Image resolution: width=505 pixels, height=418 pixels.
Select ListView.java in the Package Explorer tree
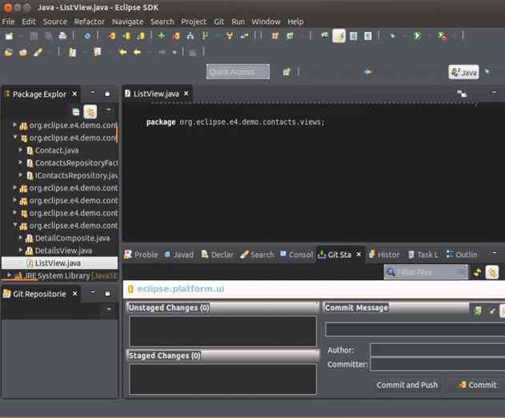coord(57,263)
